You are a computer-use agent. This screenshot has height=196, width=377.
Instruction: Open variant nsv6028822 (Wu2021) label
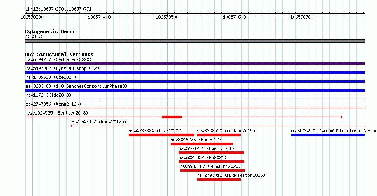click(x=202, y=157)
